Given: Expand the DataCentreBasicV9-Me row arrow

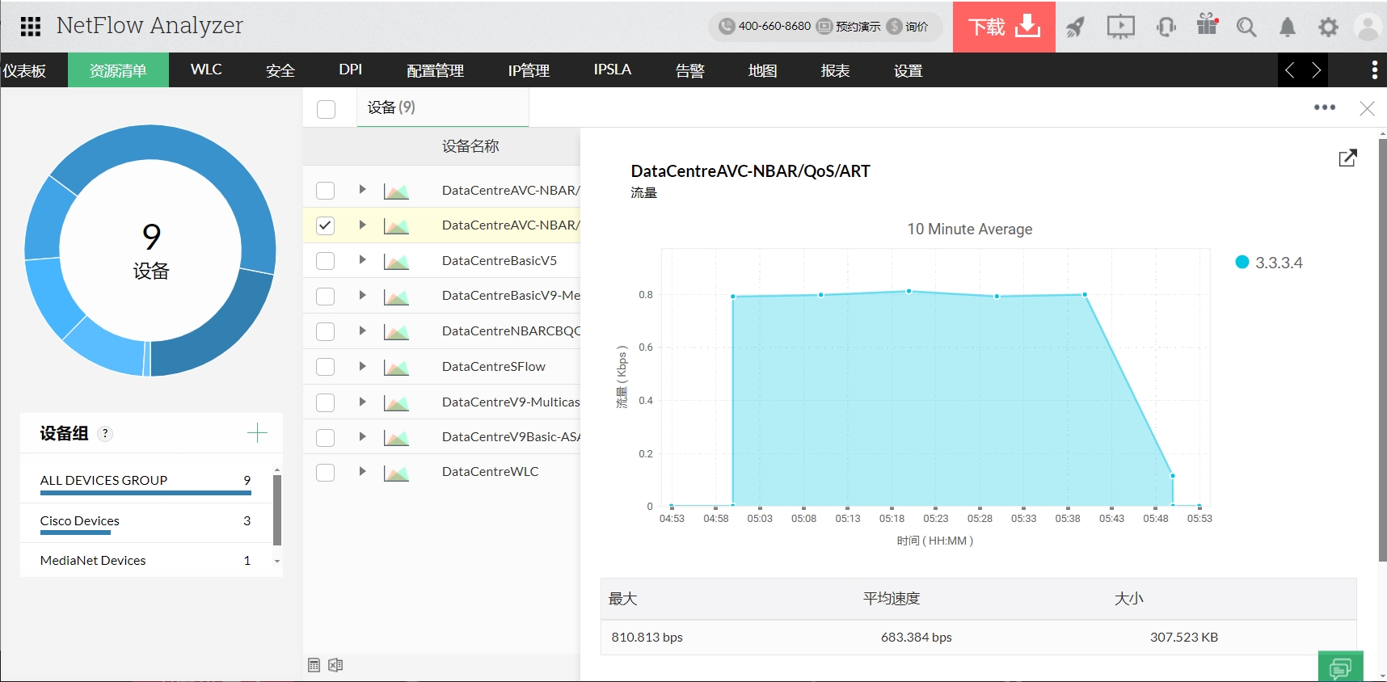Looking at the screenshot, I should click(362, 295).
